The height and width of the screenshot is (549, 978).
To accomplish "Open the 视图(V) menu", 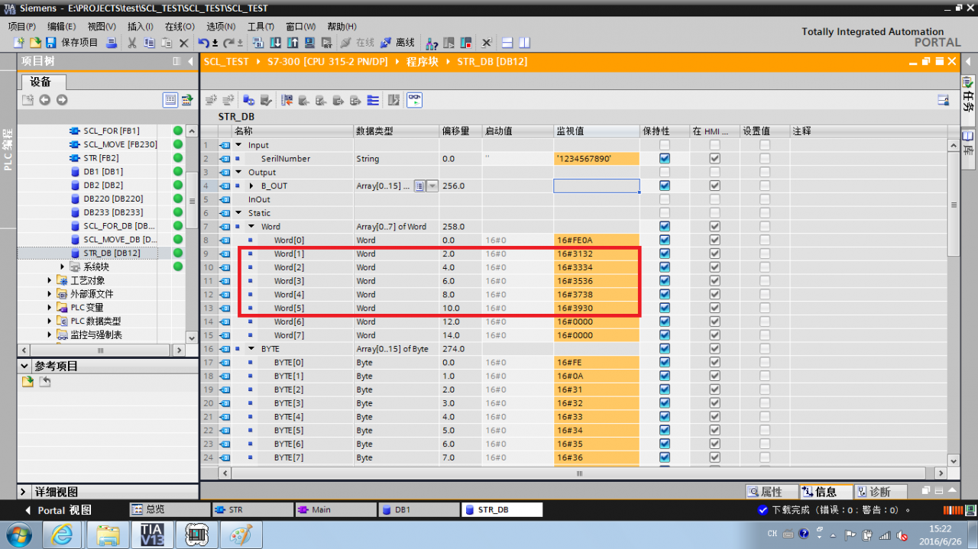I will click(101, 26).
